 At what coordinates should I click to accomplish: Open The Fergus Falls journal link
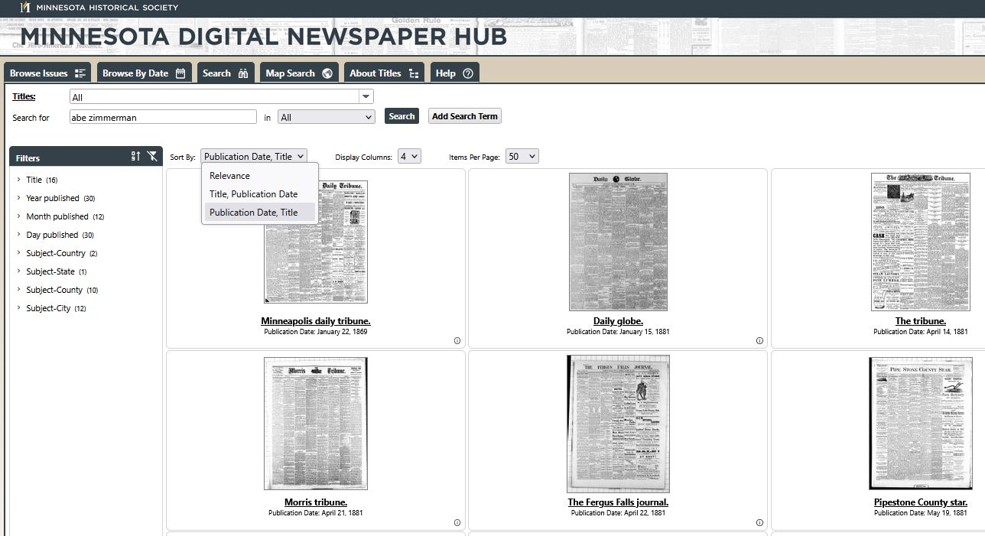[x=617, y=502]
